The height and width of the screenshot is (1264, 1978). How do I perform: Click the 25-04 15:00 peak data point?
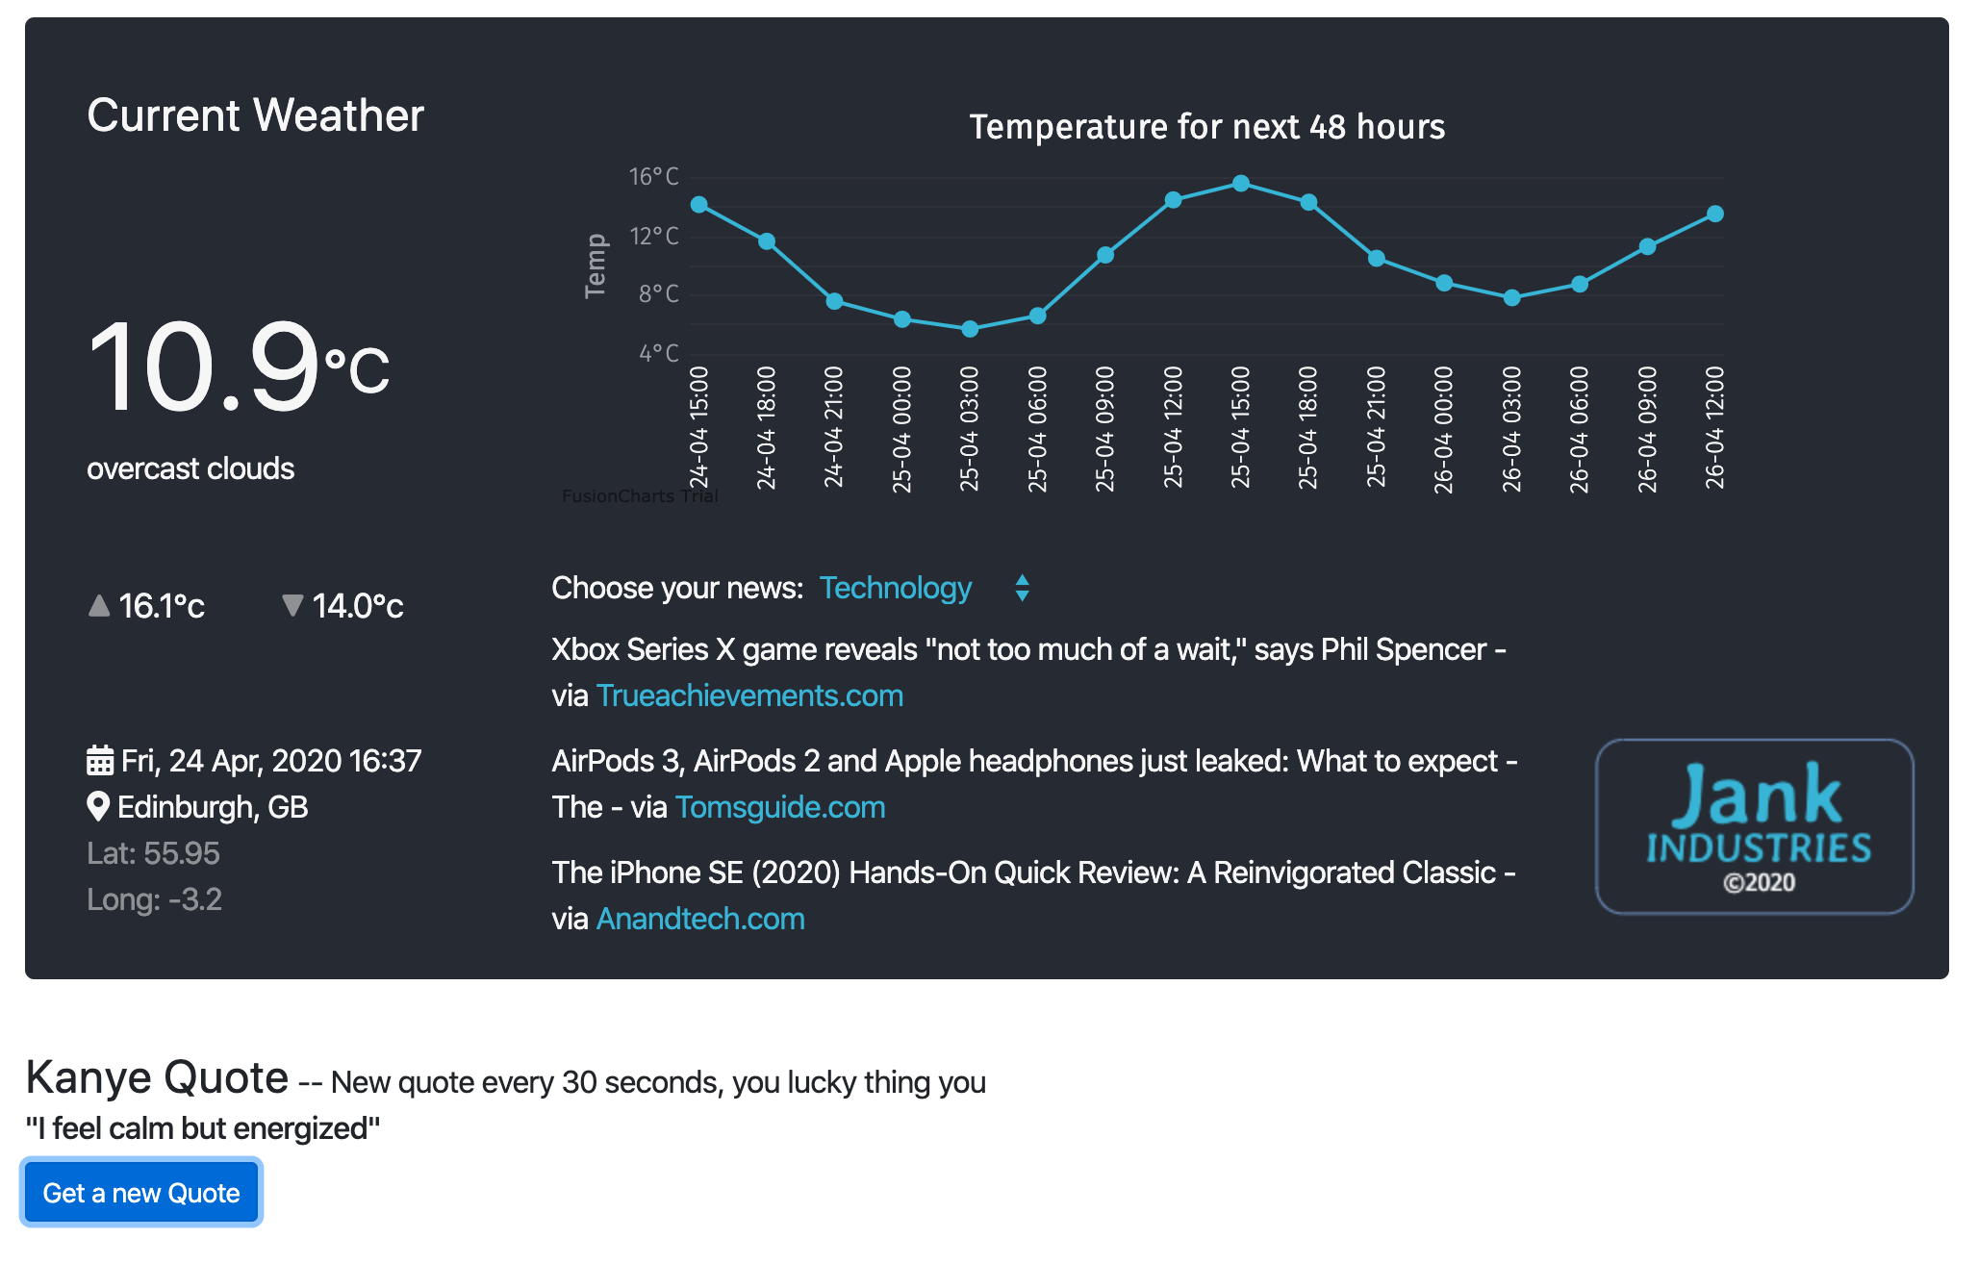1241,183
